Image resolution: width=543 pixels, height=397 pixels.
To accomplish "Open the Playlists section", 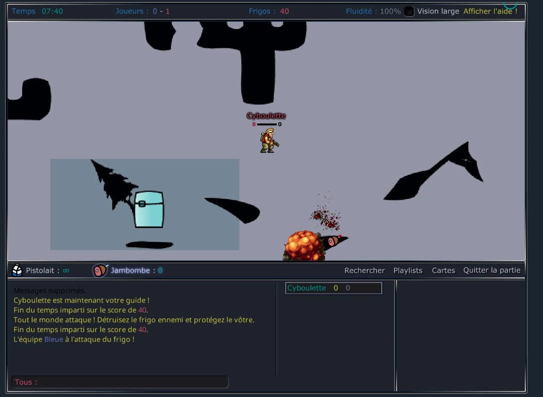I will point(408,270).
